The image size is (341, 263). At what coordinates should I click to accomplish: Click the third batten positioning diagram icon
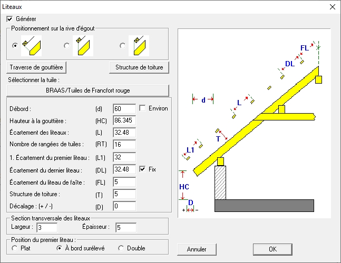pyautogui.click(x=139, y=46)
